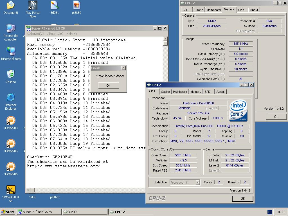288x216 pixels.
Task: Click the Cycle Time value 18 clocks
Action: click(x=241, y=69)
